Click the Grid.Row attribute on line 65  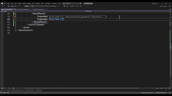[54, 19]
